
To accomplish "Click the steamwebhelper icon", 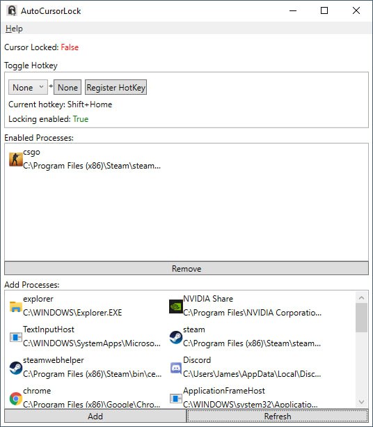I will click(x=16, y=368).
